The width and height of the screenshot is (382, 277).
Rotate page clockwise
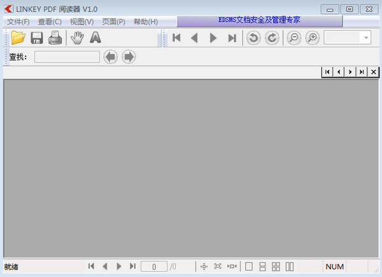pyautogui.click(x=272, y=38)
